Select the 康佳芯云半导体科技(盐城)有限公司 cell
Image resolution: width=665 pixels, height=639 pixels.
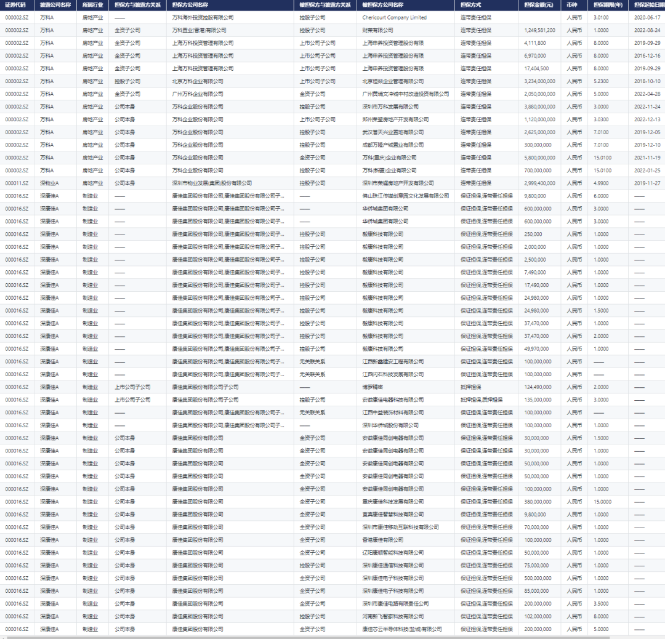pos(402,629)
